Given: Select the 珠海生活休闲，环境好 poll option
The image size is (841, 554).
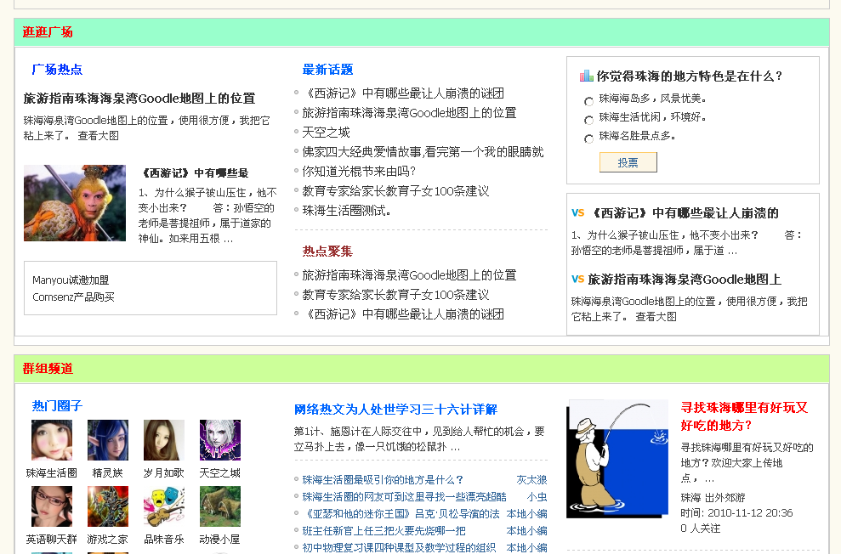Looking at the screenshot, I should [x=588, y=120].
